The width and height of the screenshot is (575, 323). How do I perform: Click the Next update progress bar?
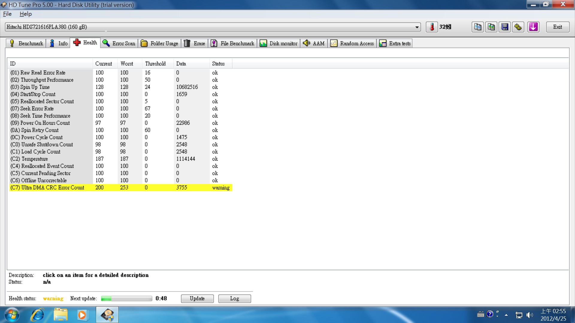coord(126,298)
